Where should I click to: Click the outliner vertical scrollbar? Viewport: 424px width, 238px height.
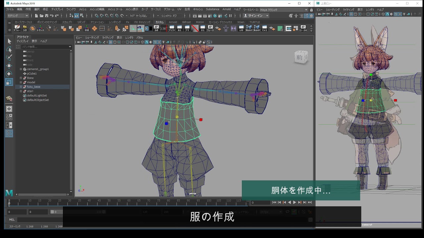click(71, 121)
